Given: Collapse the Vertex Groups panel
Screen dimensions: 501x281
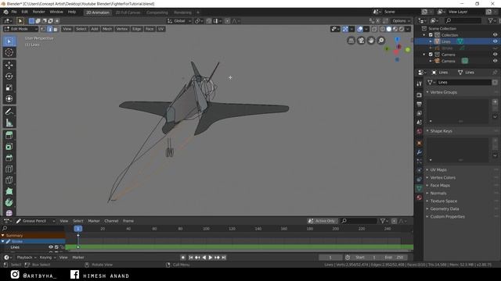Looking at the screenshot, I should [443, 92].
